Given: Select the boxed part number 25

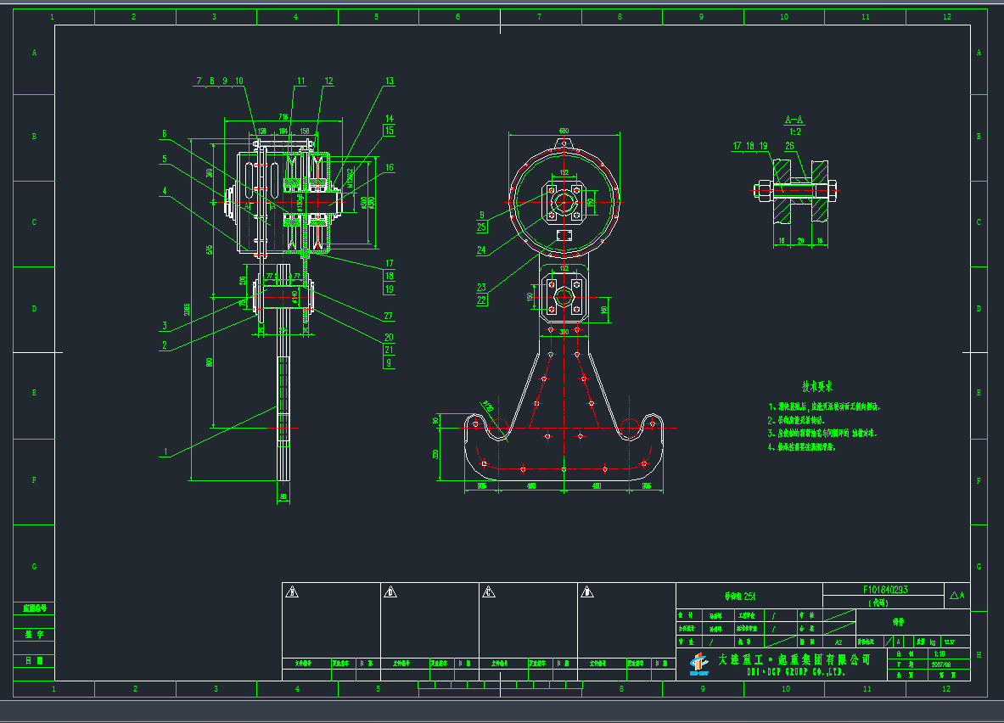Looking at the screenshot, I should (481, 227).
